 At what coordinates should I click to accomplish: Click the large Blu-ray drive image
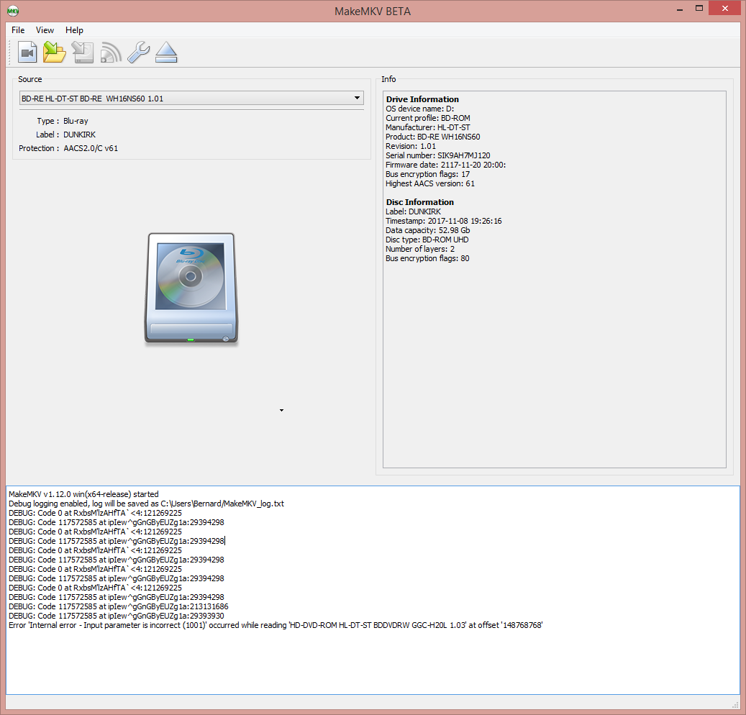[x=191, y=288]
